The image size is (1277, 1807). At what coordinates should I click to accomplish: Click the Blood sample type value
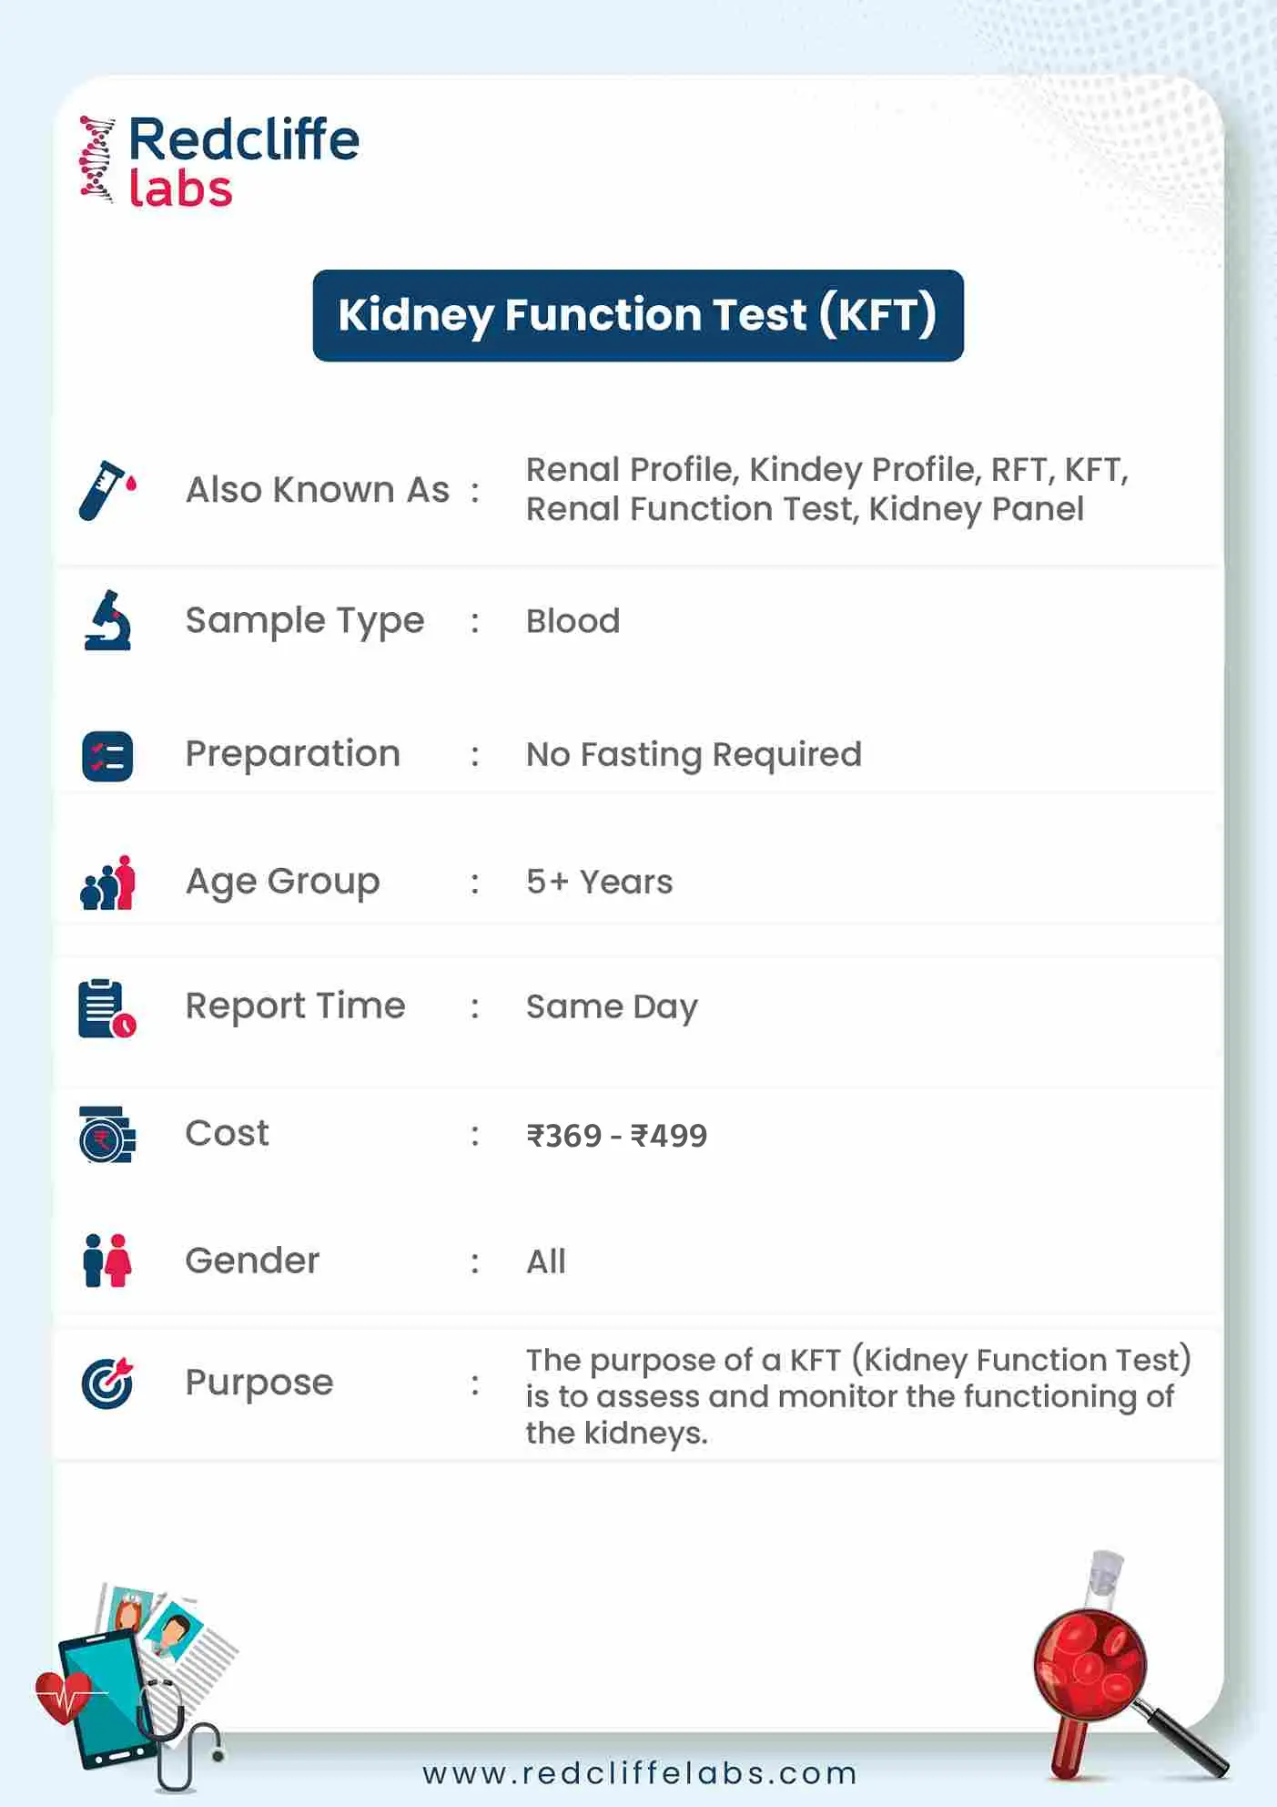(573, 621)
